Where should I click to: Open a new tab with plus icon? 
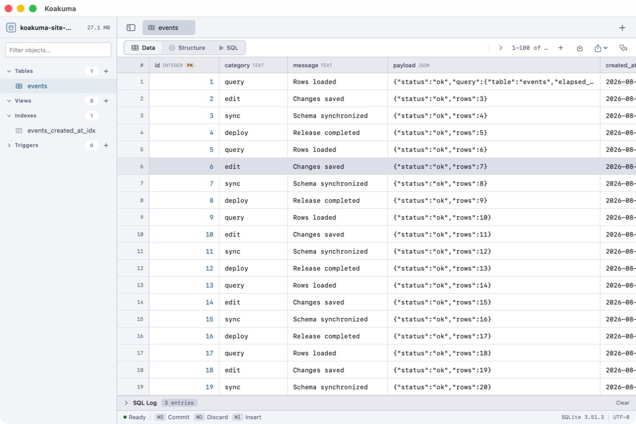click(622, 28)
